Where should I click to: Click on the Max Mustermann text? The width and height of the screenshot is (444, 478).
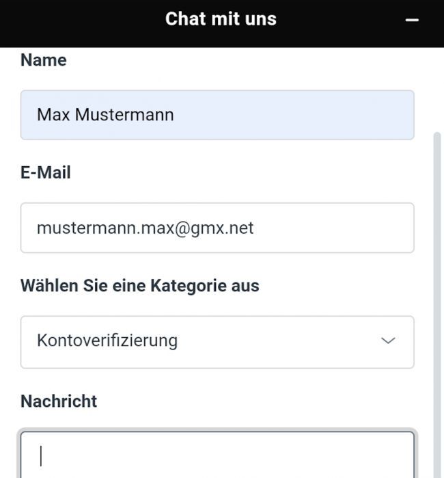point(105,115)
